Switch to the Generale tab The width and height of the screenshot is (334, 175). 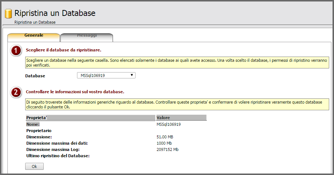coord(34,36)
